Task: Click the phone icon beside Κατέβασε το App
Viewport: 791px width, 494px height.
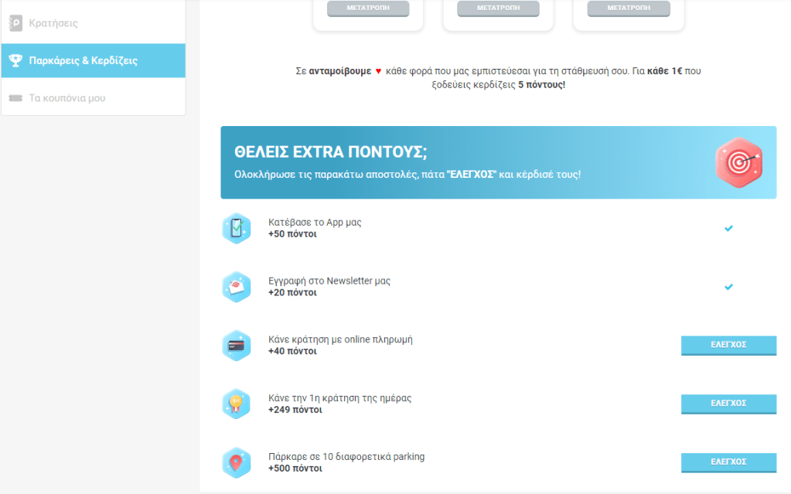Action: pyautogui.click(x=237, y=228)
